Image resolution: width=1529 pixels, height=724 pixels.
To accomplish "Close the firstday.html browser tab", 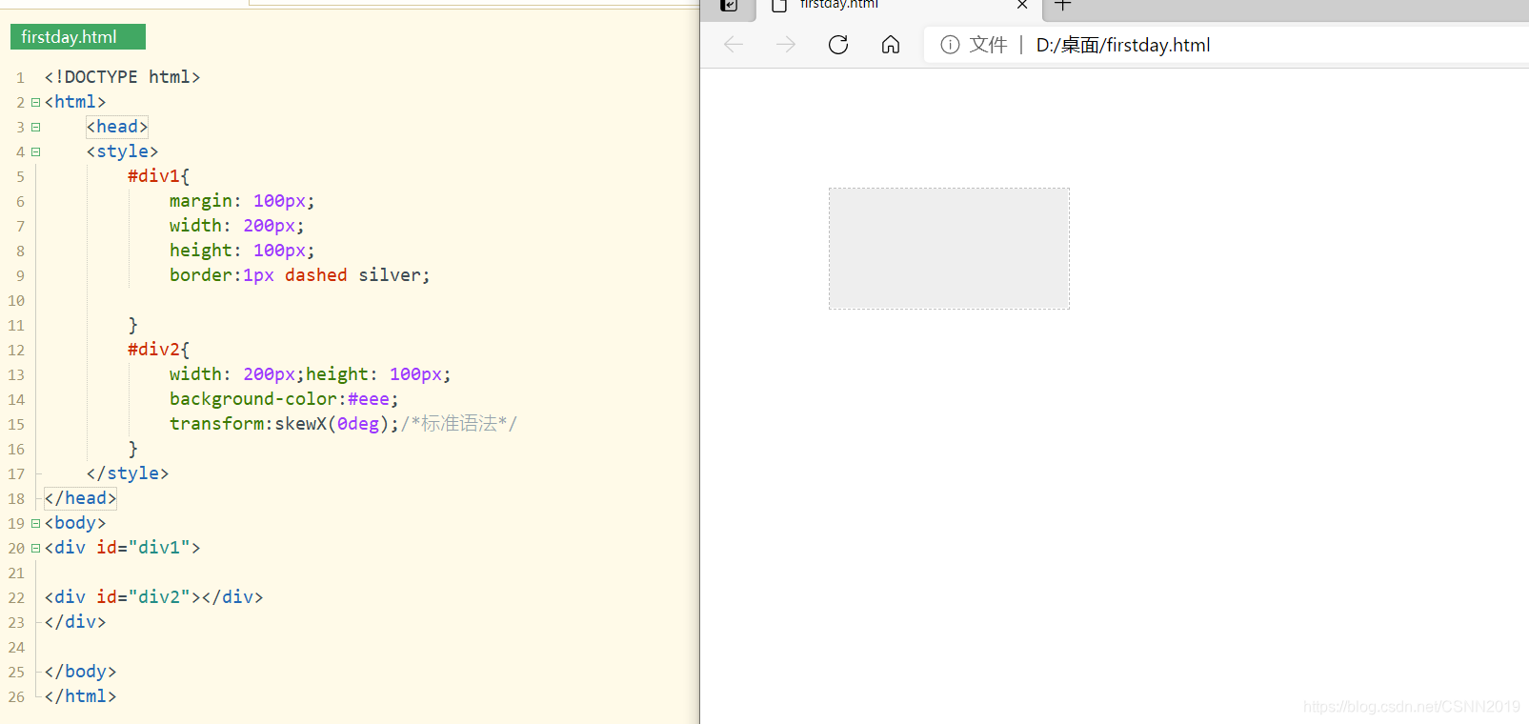I will point(1022,5).
